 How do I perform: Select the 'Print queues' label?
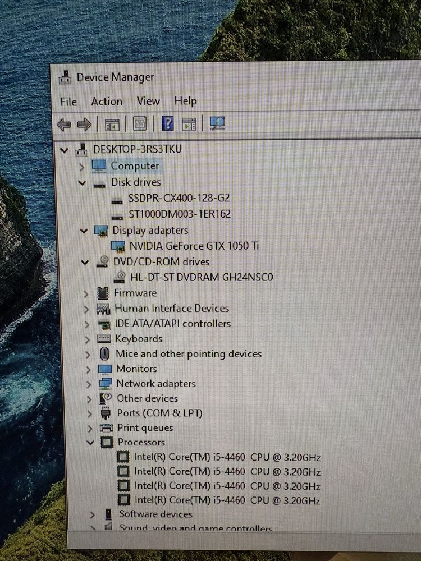click(145, 428)
